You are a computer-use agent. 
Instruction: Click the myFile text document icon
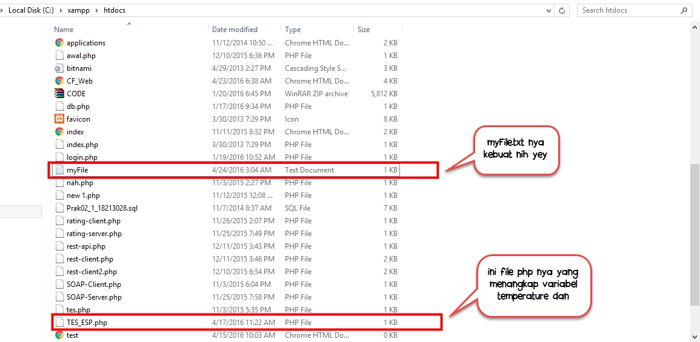(x=59, y=170)
